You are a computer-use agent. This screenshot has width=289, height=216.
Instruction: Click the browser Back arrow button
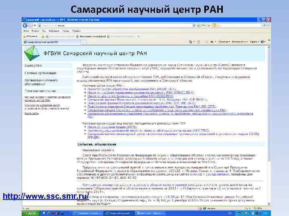25,26
